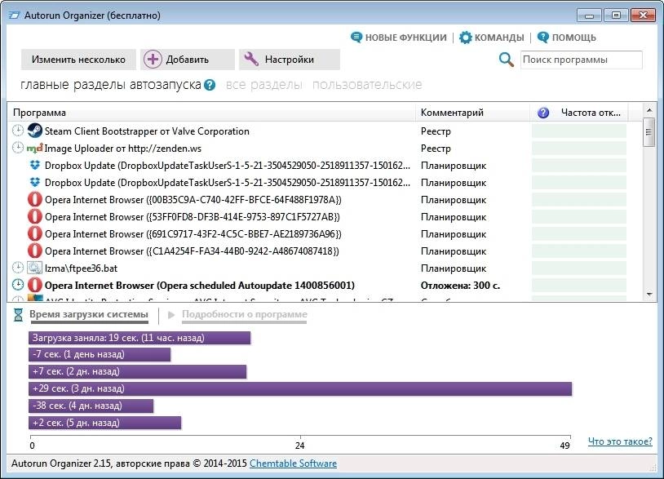Open the Время загрузки системы tab
The image size is (664, 479).
point(89,315)
